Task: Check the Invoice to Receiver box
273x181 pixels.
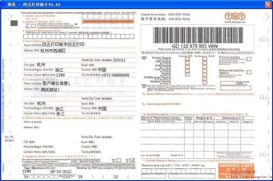Action: tap(33, 26)
